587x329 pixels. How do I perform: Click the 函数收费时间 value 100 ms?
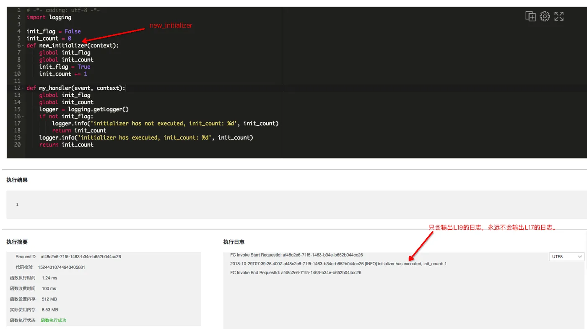(x=49, y=288)
